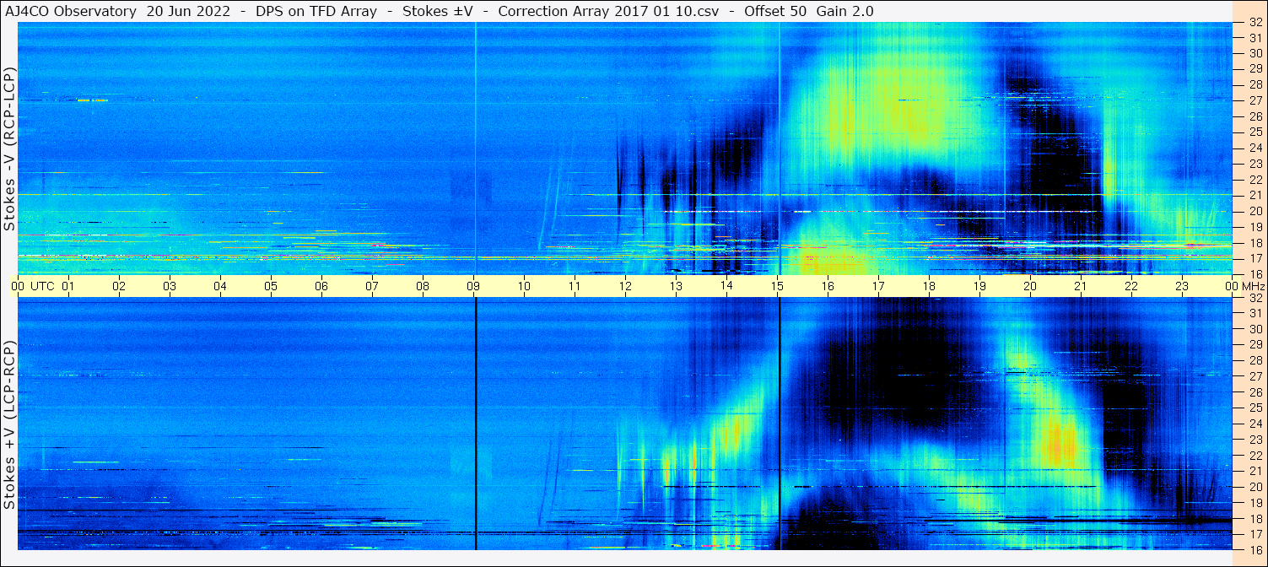
Task: Click 28 MHz label on Stokes -V scale
Action: [x=1255, y=85]
